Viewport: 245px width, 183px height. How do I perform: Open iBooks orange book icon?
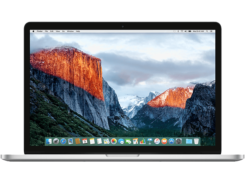[x=164, y=141]
